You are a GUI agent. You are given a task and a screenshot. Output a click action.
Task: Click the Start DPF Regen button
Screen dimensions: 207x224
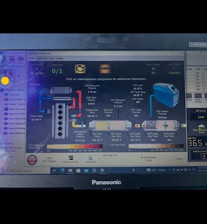click(x=49, y=160)
